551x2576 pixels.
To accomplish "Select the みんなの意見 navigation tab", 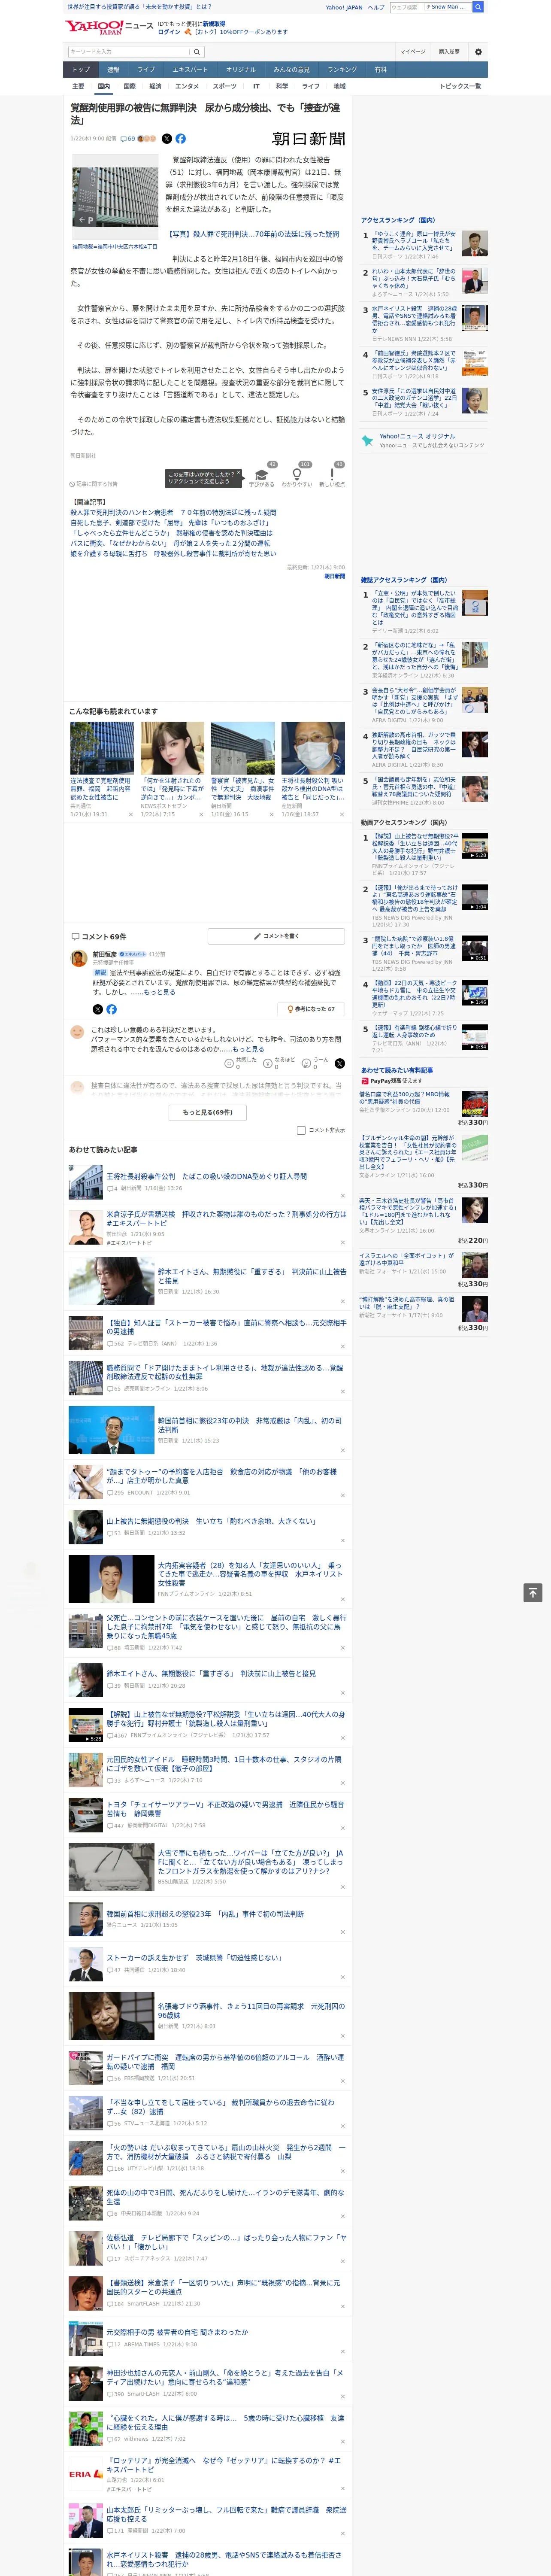I will tap(291, 70).
